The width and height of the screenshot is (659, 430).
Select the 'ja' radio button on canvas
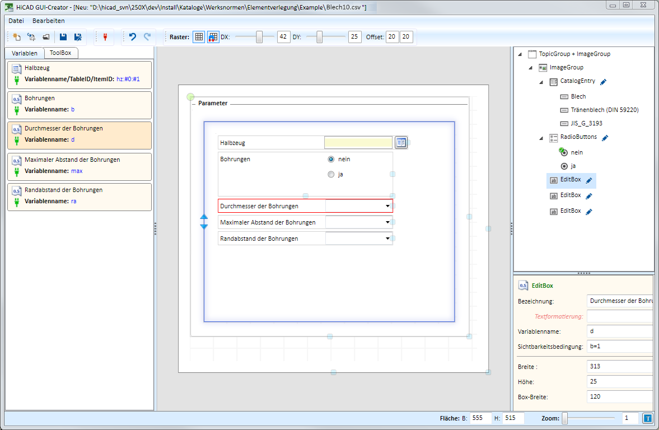pos(331,174)
